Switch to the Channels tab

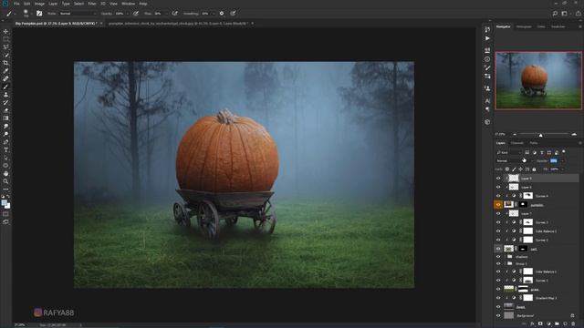(x=517, y=143)
